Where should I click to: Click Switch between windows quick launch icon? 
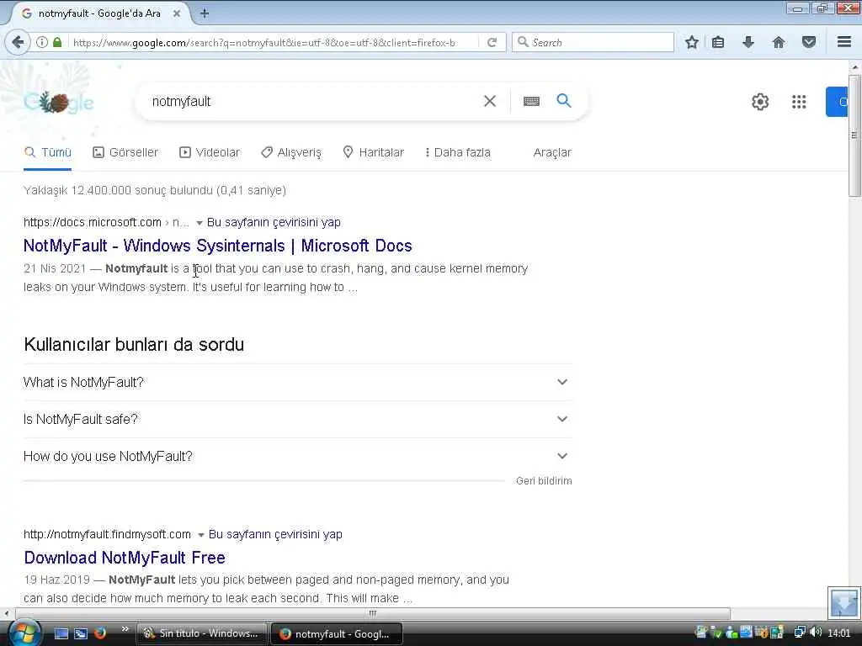tap(81, 633)
